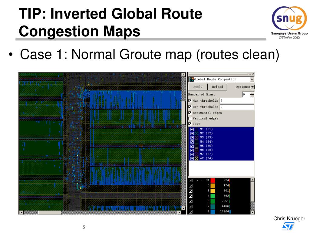Click bin count value 13804

pyautogui.click(x=224, y=211)
